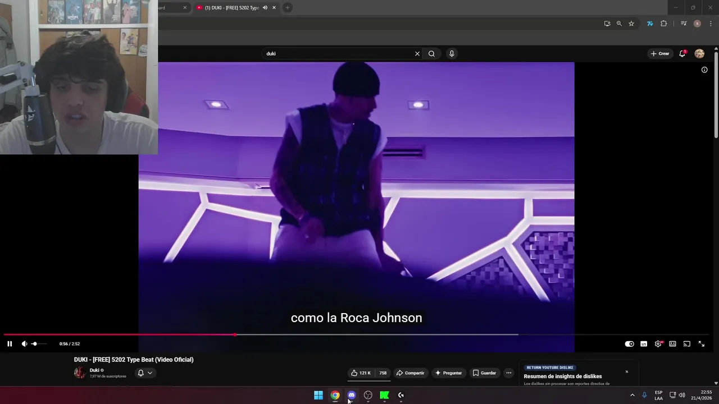Open the Chrome extensions puzzle icon
This screenshot has width=719, height=404.
coord(664,24)
